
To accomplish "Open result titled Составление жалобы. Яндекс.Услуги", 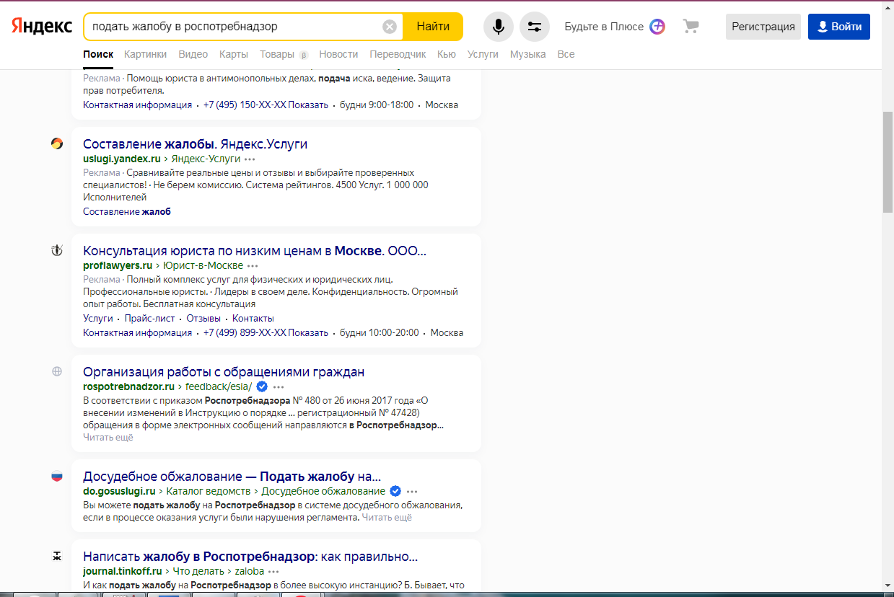I will click(x=195, y=144).
